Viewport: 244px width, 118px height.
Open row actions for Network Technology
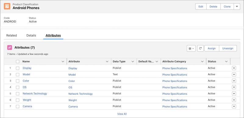pyautogui.click(x=234, y=94)
